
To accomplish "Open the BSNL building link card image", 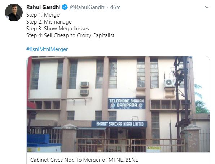I will [x=118, y=104].
